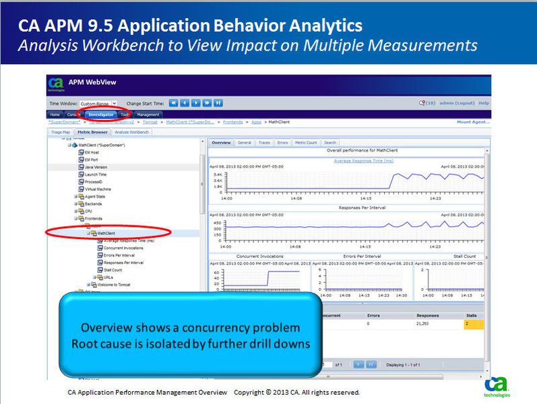Collapse the MathClient (*SuperDomain*) tree node

click(x=69, y=145)
